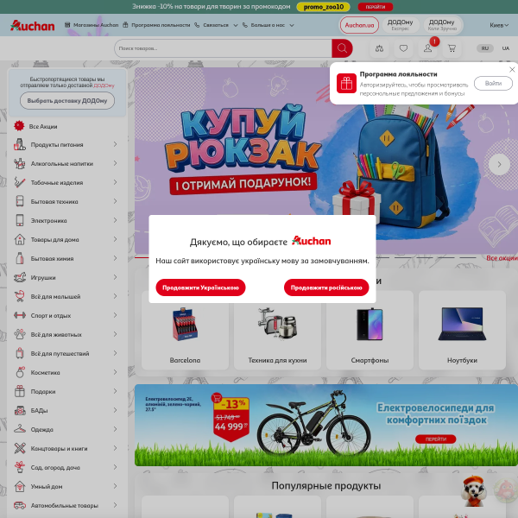Open the Киев city dropdown
Viewport: 518px width, 518px height.
[x=499, y=25]
